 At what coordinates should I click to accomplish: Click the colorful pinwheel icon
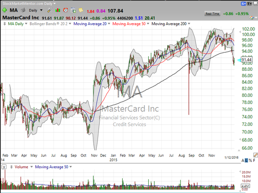point(251,18)
